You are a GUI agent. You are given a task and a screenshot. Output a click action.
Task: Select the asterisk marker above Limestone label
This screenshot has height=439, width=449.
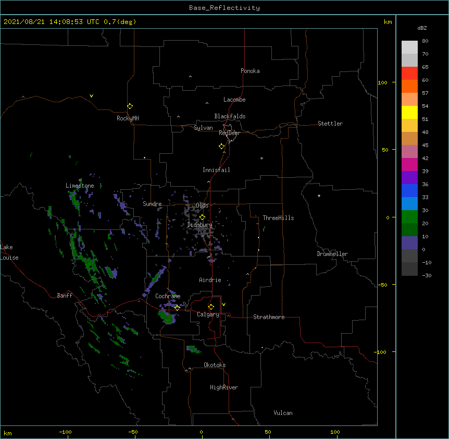pos(80,180)
